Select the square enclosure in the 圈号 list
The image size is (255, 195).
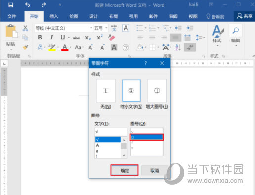tap(147, 137)
